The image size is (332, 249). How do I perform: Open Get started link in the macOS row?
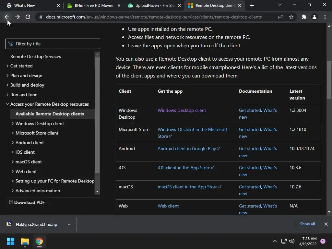(x=250, y=187)
